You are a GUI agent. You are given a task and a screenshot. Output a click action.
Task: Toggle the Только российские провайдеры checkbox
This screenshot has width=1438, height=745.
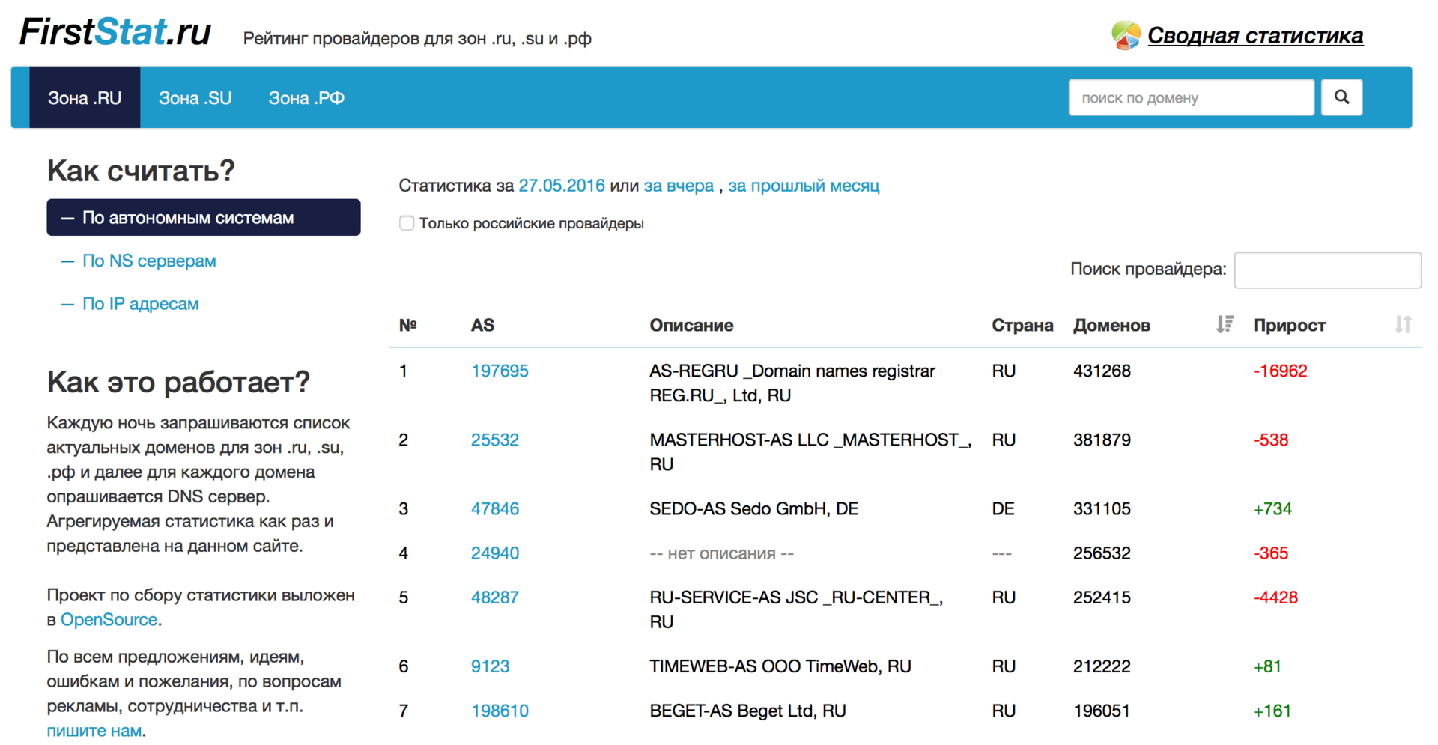(x=407, y=223)
